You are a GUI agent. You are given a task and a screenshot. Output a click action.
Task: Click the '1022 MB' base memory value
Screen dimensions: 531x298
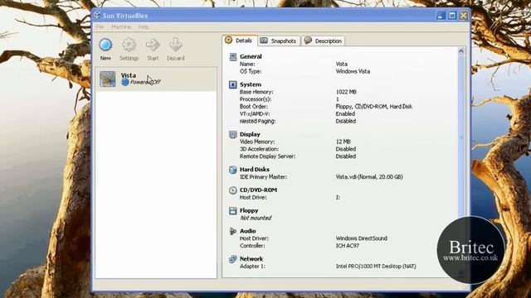pos(346,92)
